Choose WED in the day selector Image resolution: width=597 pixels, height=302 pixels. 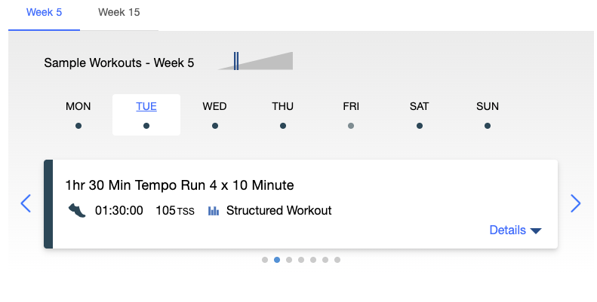click(x=215, y=114)
